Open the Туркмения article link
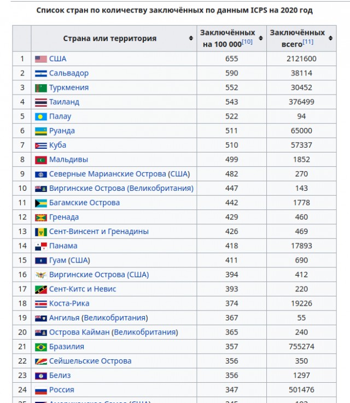Screen dimensions: 350x403 [69, 87]
